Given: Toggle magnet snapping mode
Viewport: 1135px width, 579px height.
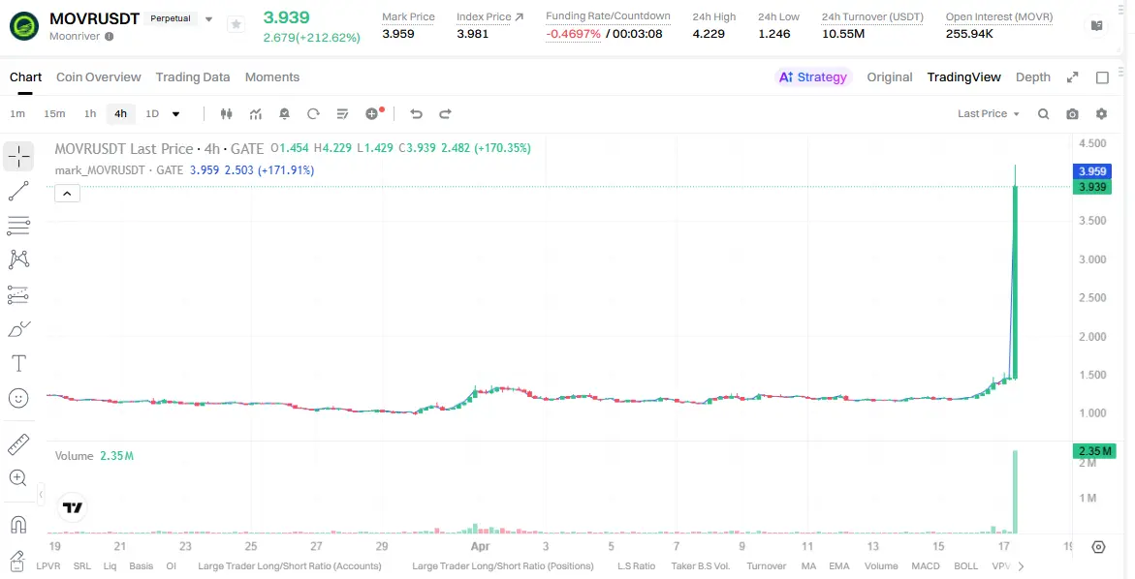Looking at the screenshot, I should 18,525.
